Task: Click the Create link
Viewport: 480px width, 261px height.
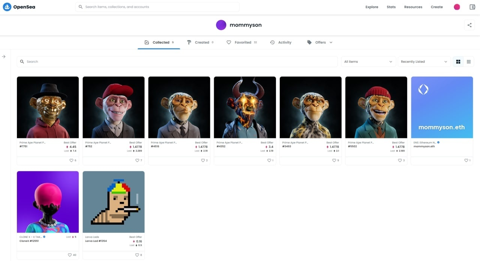Action: [436, 7]
